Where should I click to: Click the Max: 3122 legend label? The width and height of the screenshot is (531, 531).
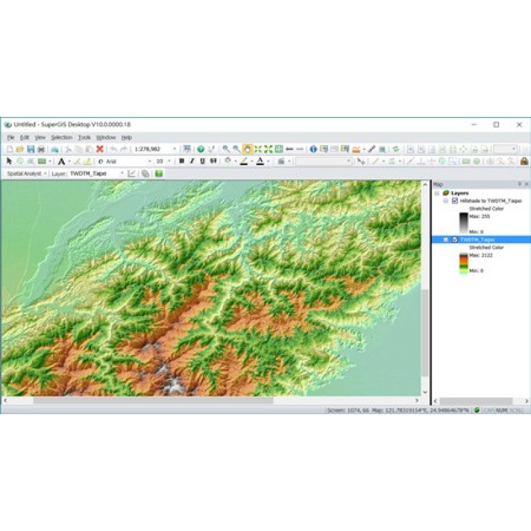(481, 256)
